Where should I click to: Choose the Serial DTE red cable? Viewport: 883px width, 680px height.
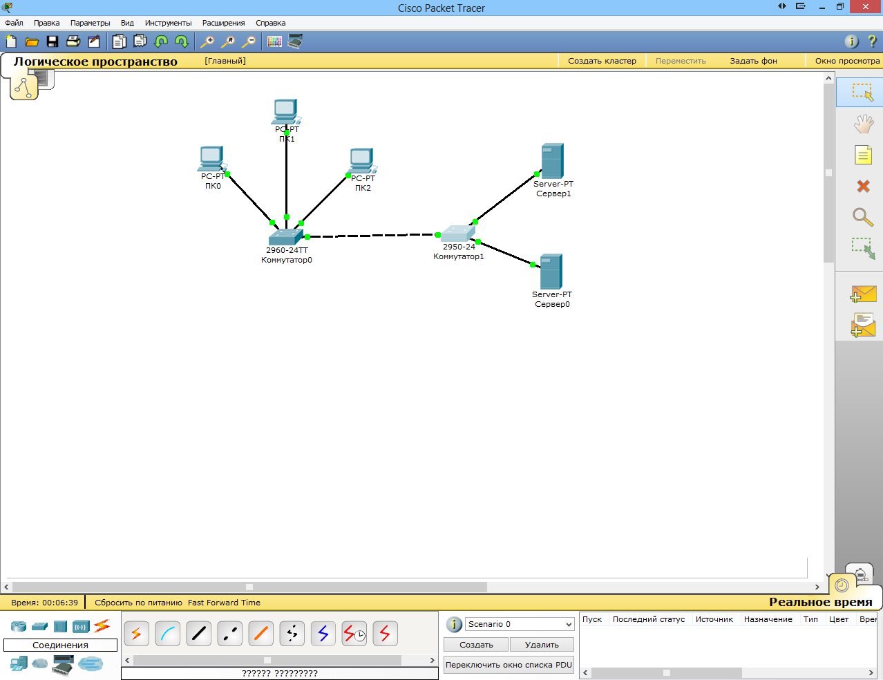pos(385,634)
